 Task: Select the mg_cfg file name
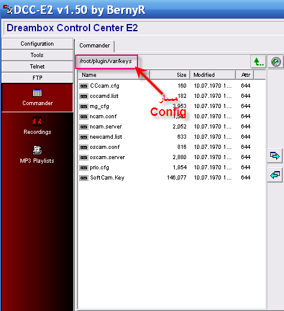coord(99,106)
